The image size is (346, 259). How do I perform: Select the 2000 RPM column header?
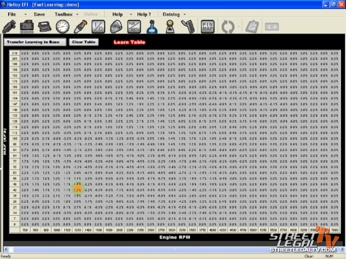(x=119, y=230)
